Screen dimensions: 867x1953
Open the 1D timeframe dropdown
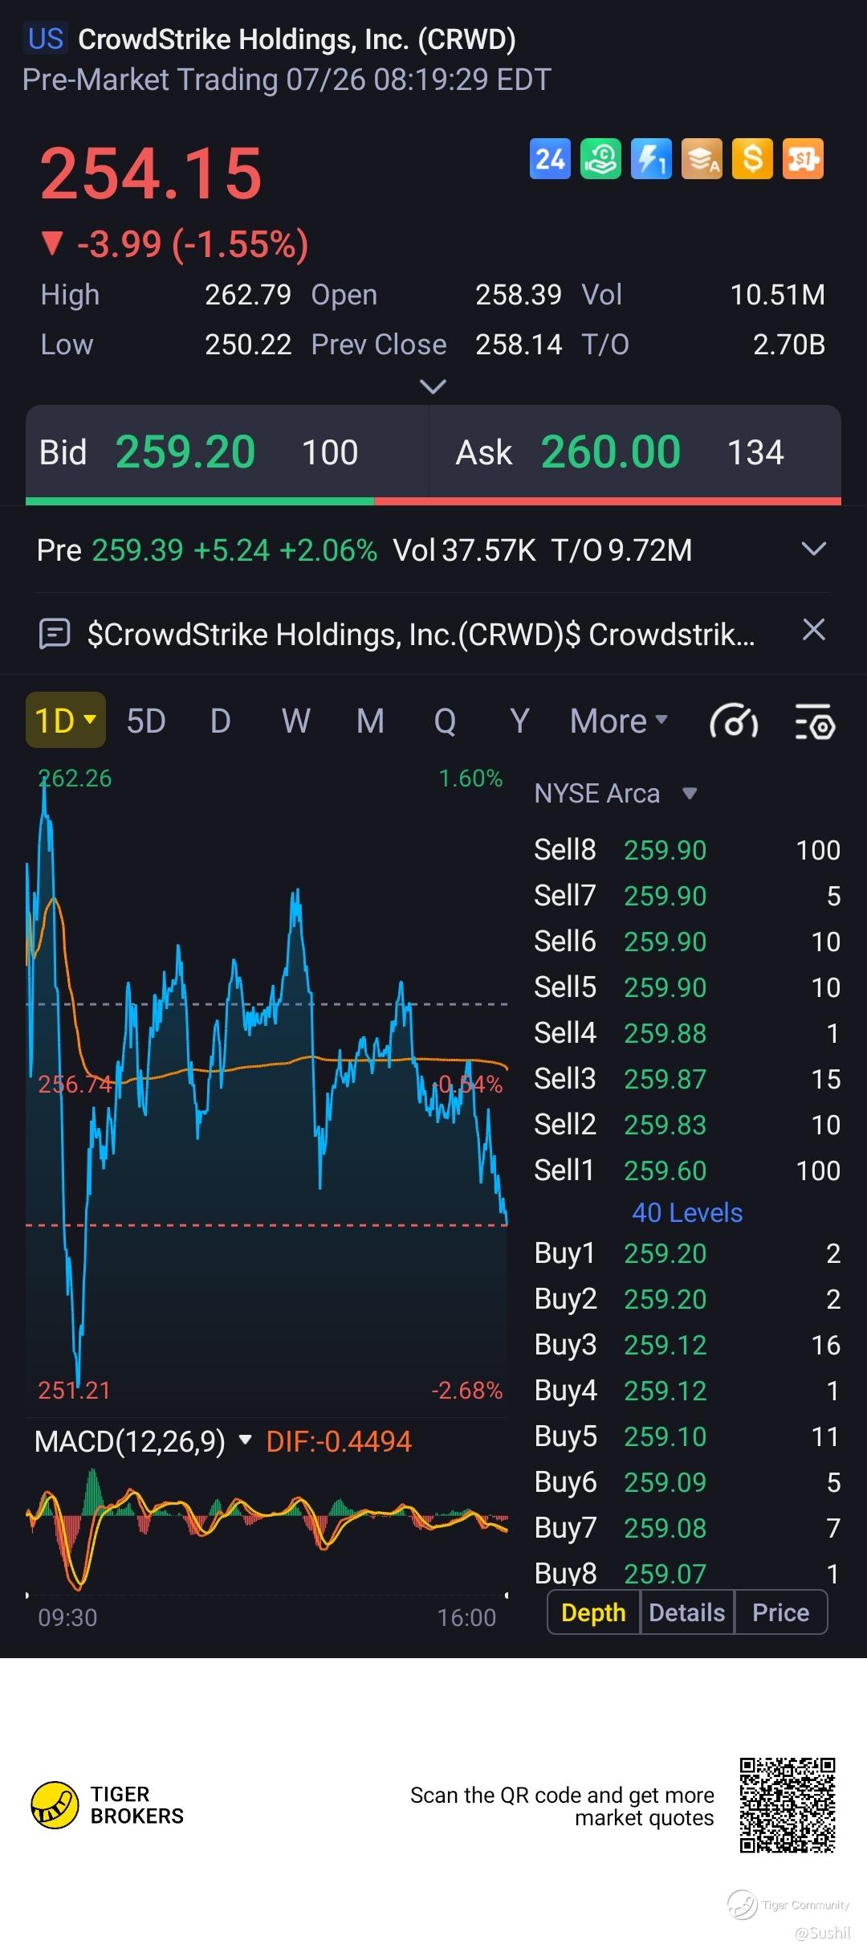coord(66,721)
